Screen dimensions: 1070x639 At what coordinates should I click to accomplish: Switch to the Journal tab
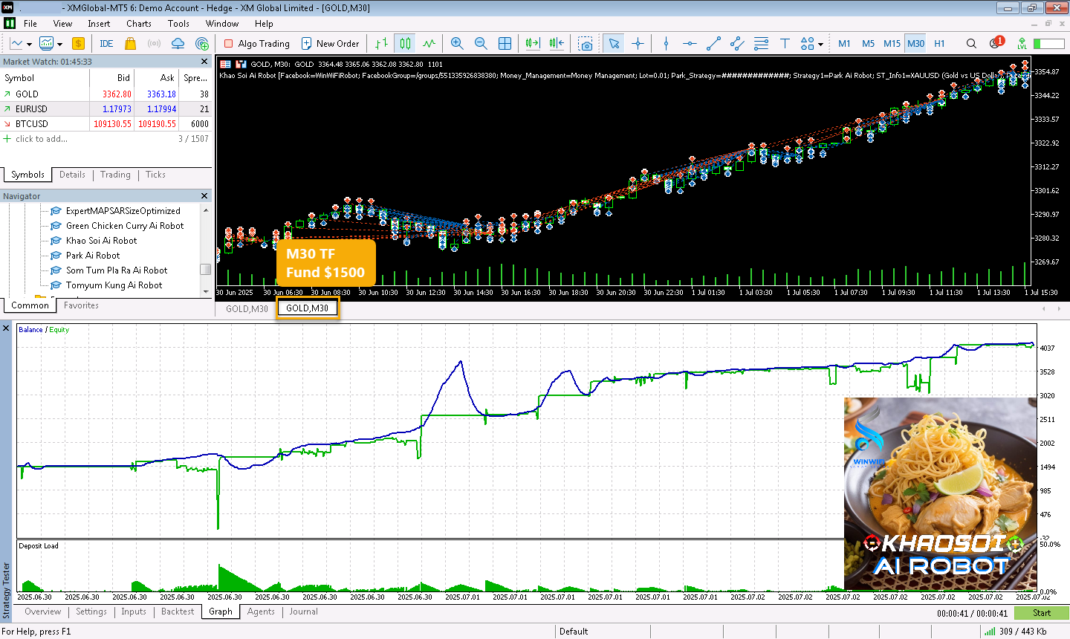(303, 612)
